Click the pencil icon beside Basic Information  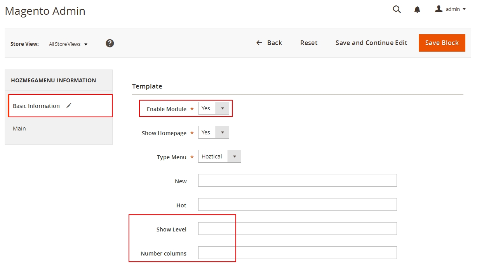click(x=69, y=106)
